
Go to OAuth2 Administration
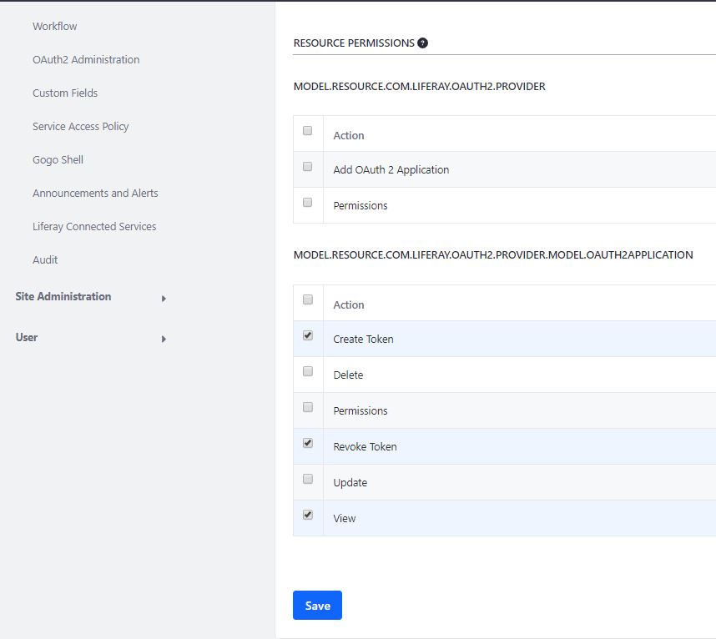pyautogui.click(x=86, y=59)
